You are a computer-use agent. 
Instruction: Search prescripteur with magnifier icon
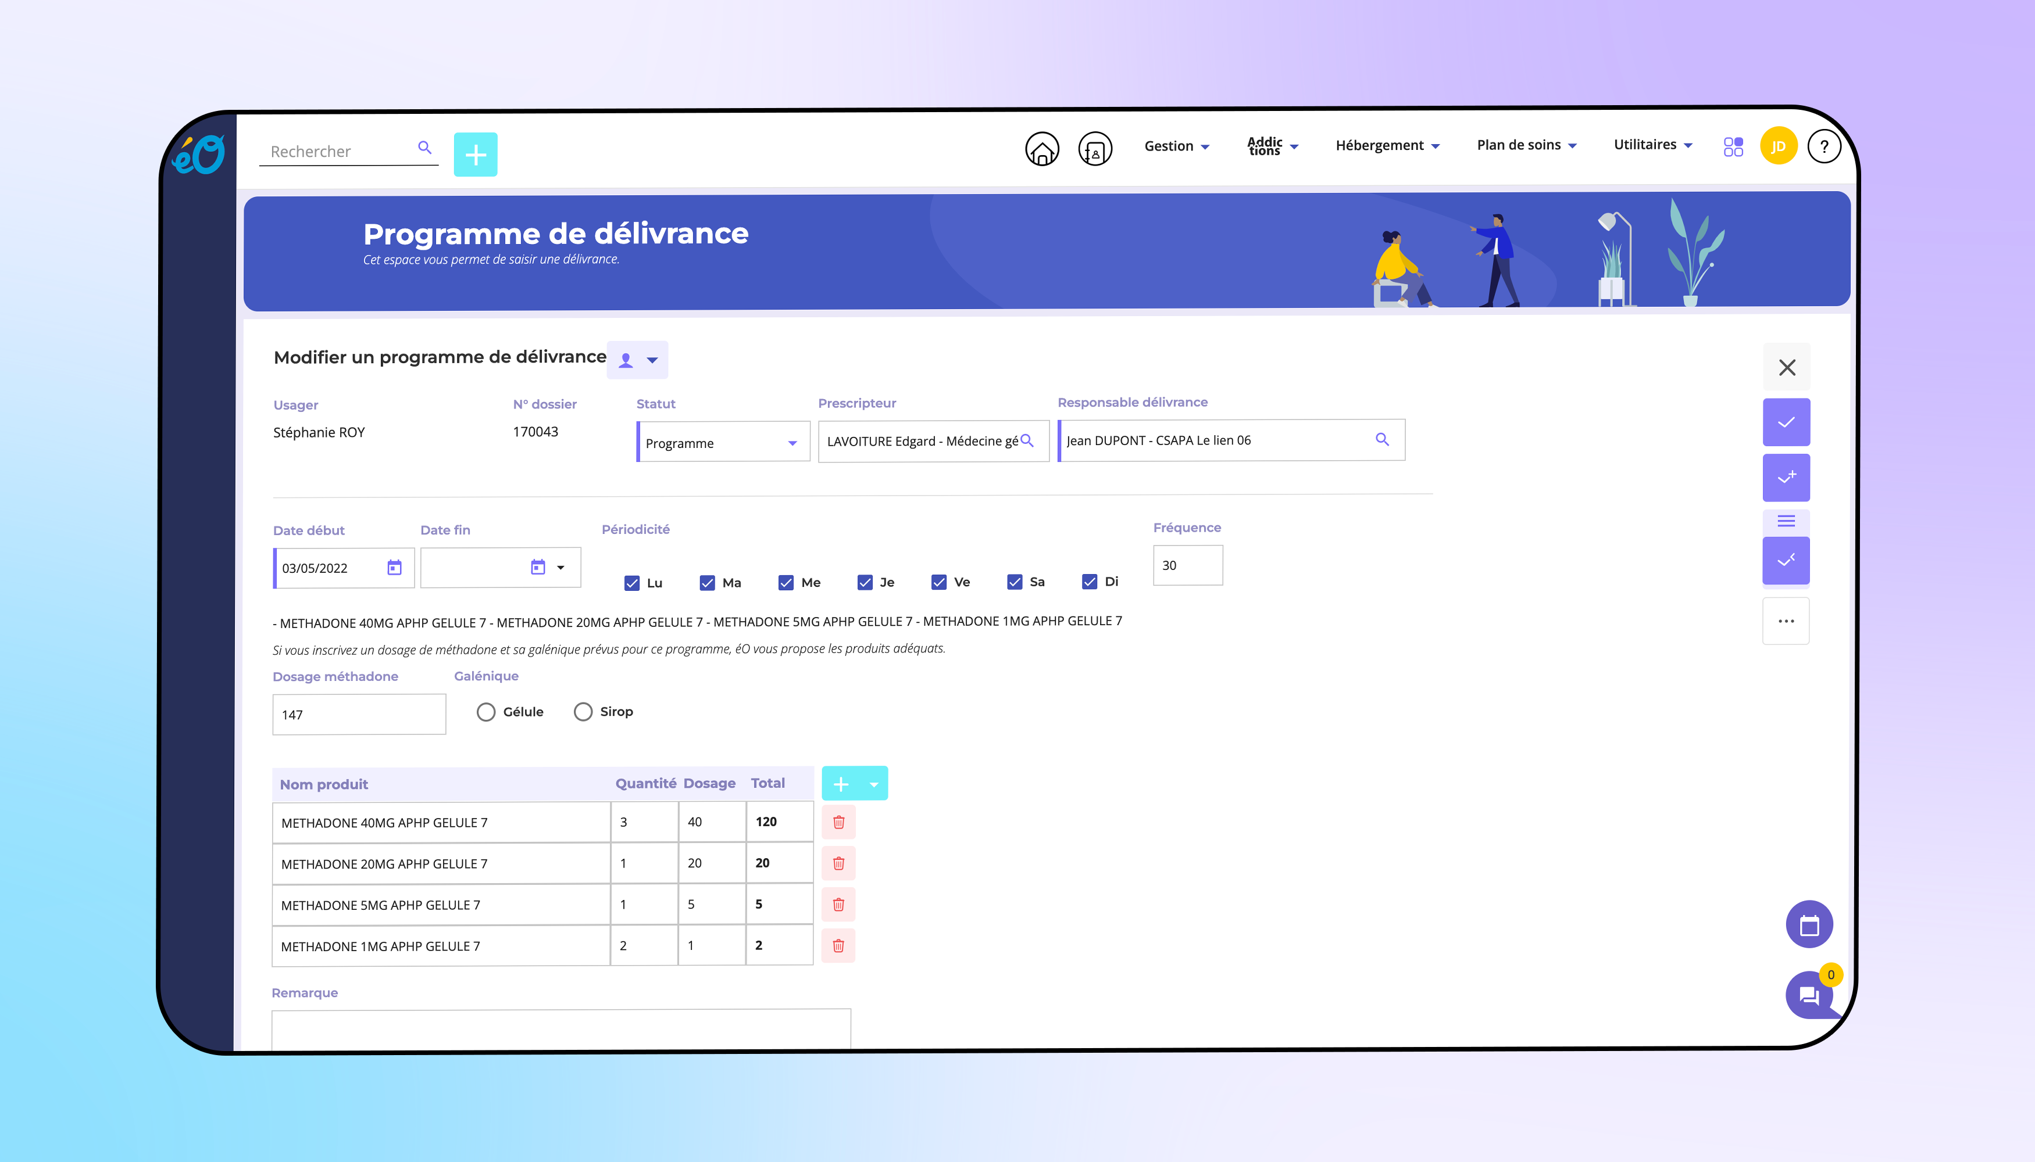[x=1027, y=440]
